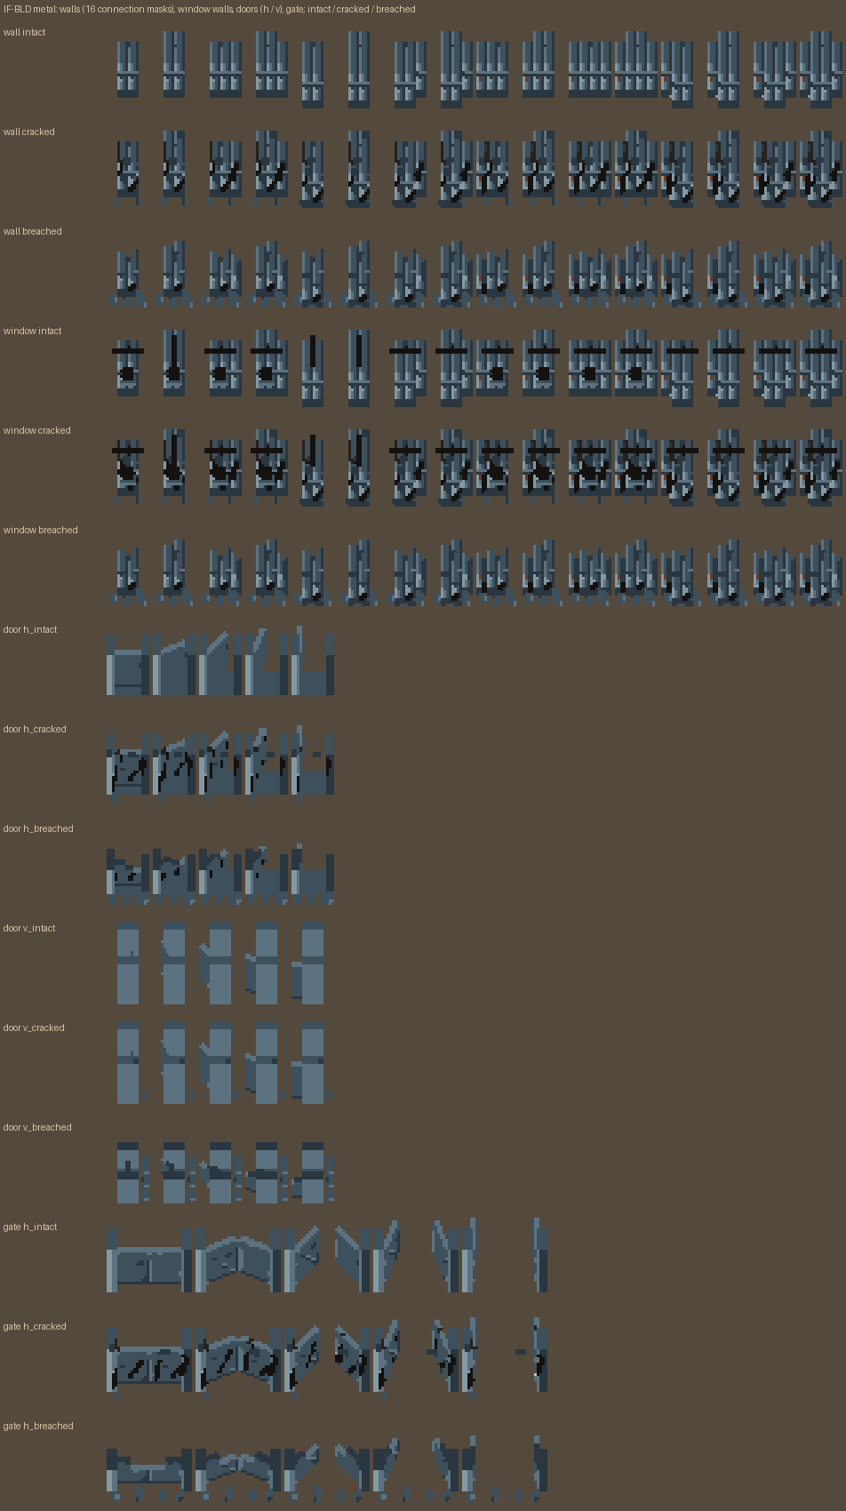The image size is (846, 1511).
Task: Select the first sprite in the window intact row
Action: tap(128, 368)
